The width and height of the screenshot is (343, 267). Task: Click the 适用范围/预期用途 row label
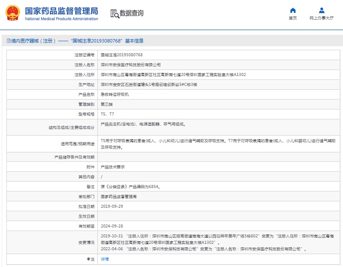(x=78, y=144)
